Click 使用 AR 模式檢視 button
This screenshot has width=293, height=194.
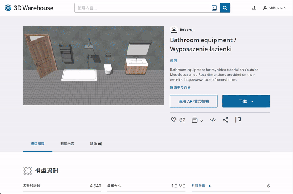pos(194,101)
